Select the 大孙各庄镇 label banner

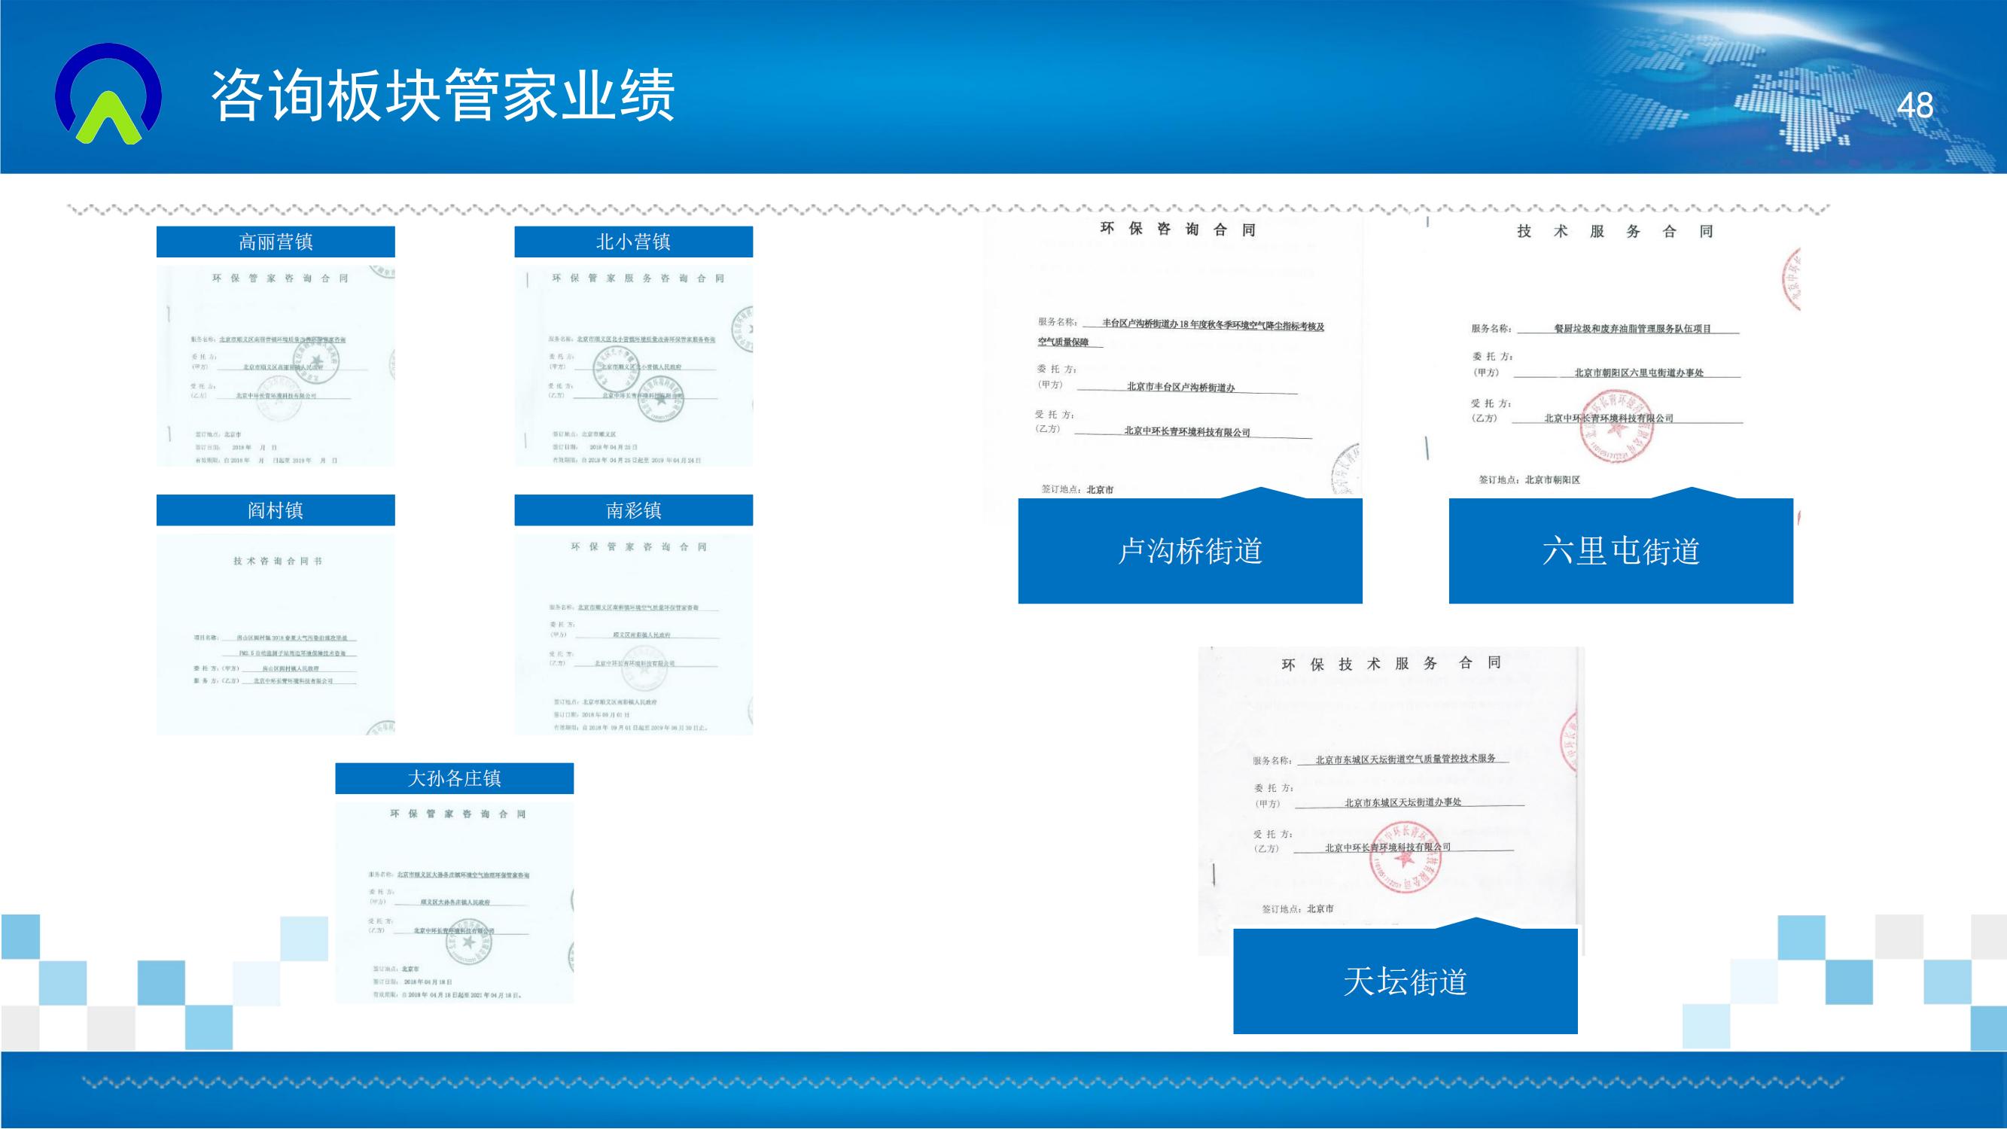coord(454,778)
